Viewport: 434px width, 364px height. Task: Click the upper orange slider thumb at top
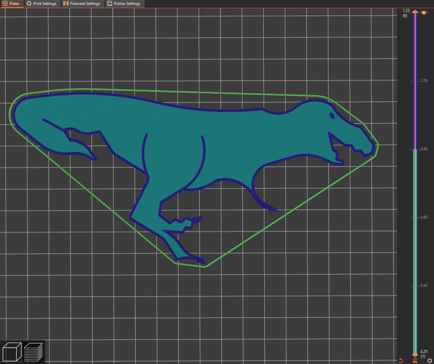[x=415, y=12]
